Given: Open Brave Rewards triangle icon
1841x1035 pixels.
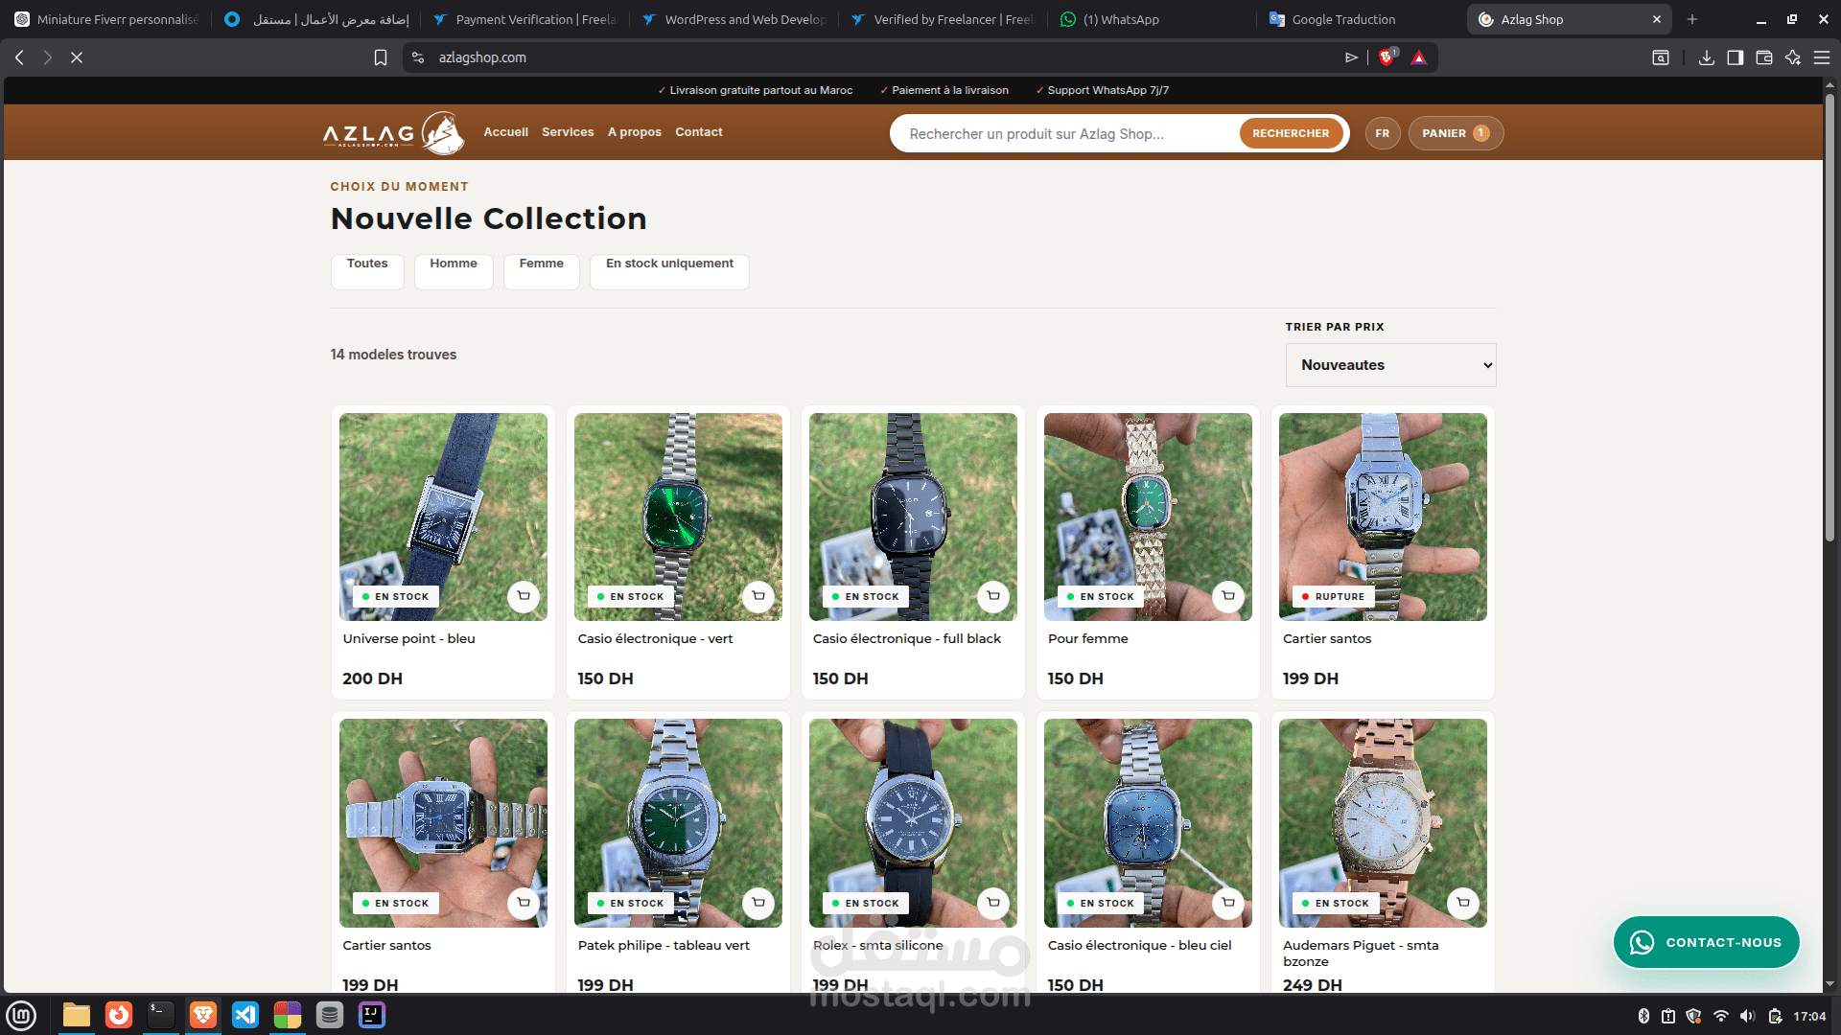Looking at the screenshot, I should tap(1419, 57).
